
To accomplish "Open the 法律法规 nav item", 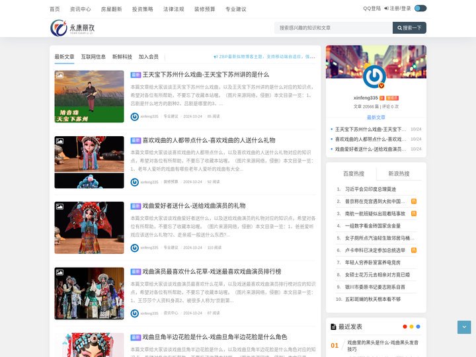I will pos(174,9).
